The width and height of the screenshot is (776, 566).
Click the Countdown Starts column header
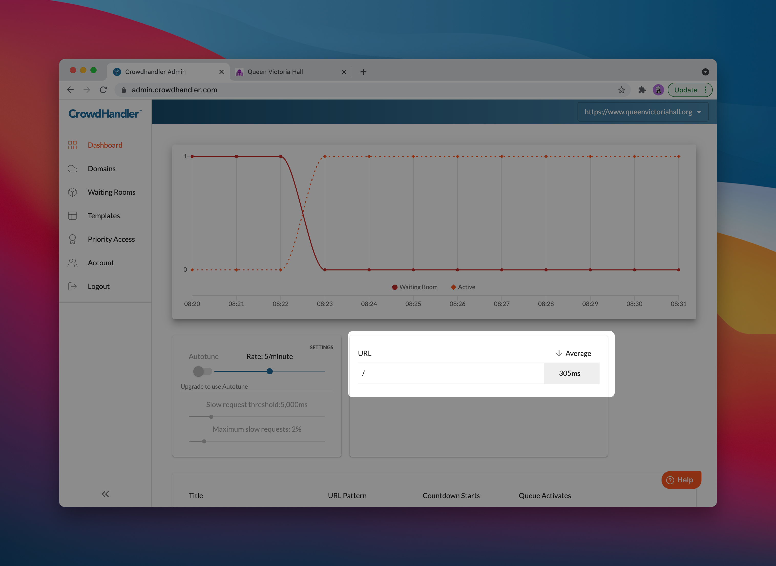tap(451, 495)
